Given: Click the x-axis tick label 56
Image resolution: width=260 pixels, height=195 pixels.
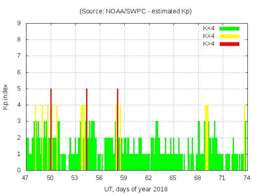Looking at the screenshot, I should point(100,178).
